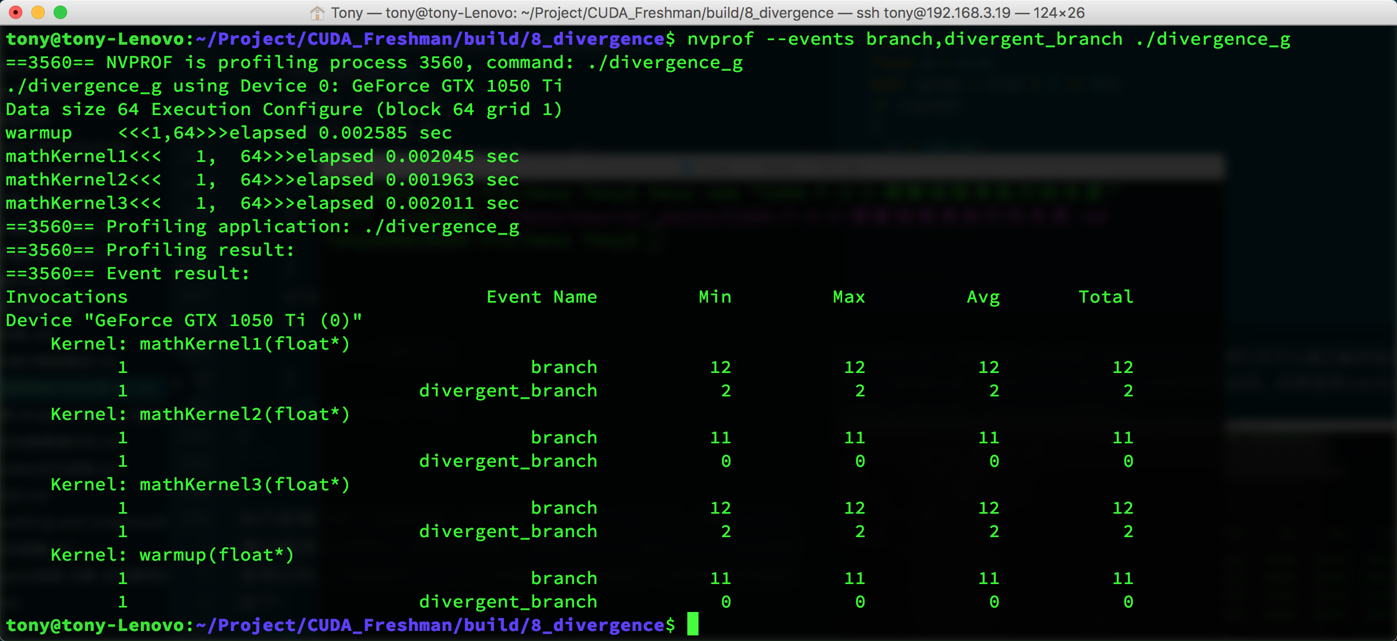Click the green fullscreen window button
The width and height of the screenshot is (1397, 641).
coord(60,12)
